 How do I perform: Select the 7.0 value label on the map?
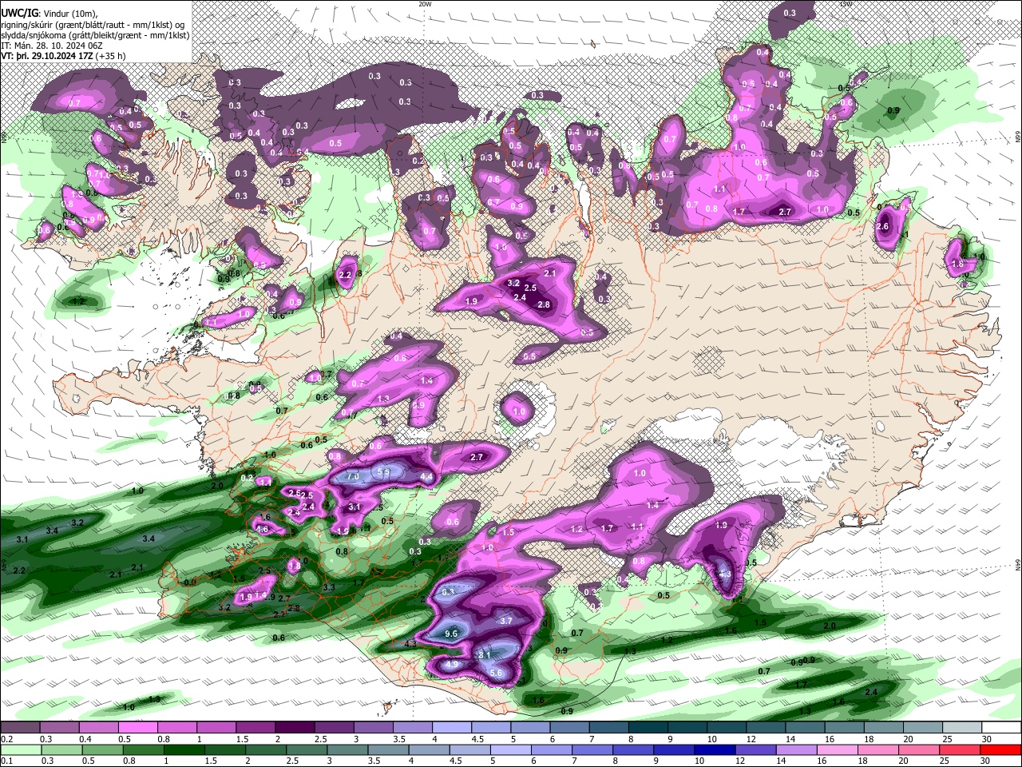(x=352, y=477)
